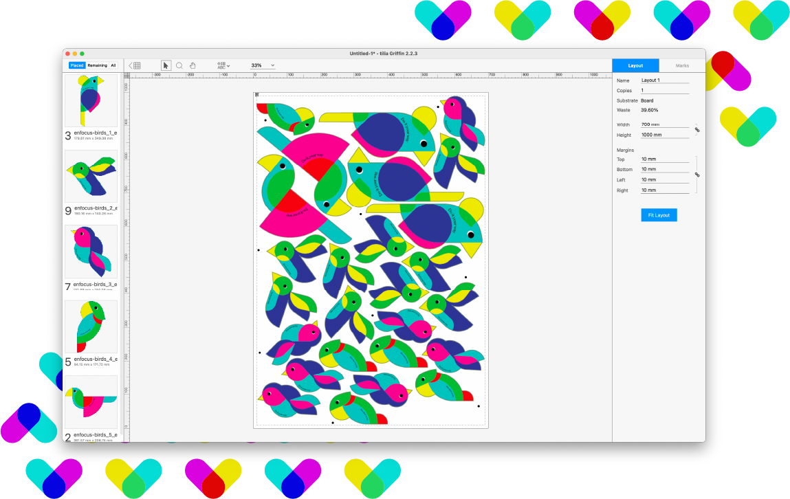
Task: Click the layout grid icon in the toolbar
Action: coord(137,65)
